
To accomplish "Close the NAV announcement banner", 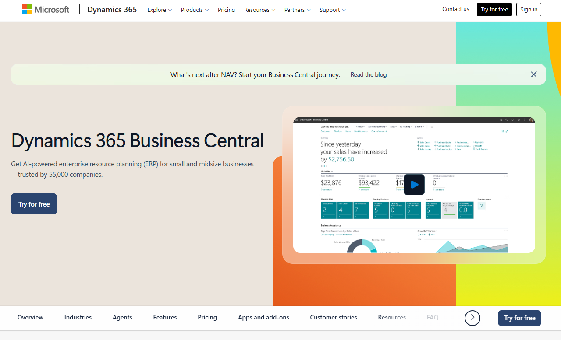I will click(x=534, y=74).
